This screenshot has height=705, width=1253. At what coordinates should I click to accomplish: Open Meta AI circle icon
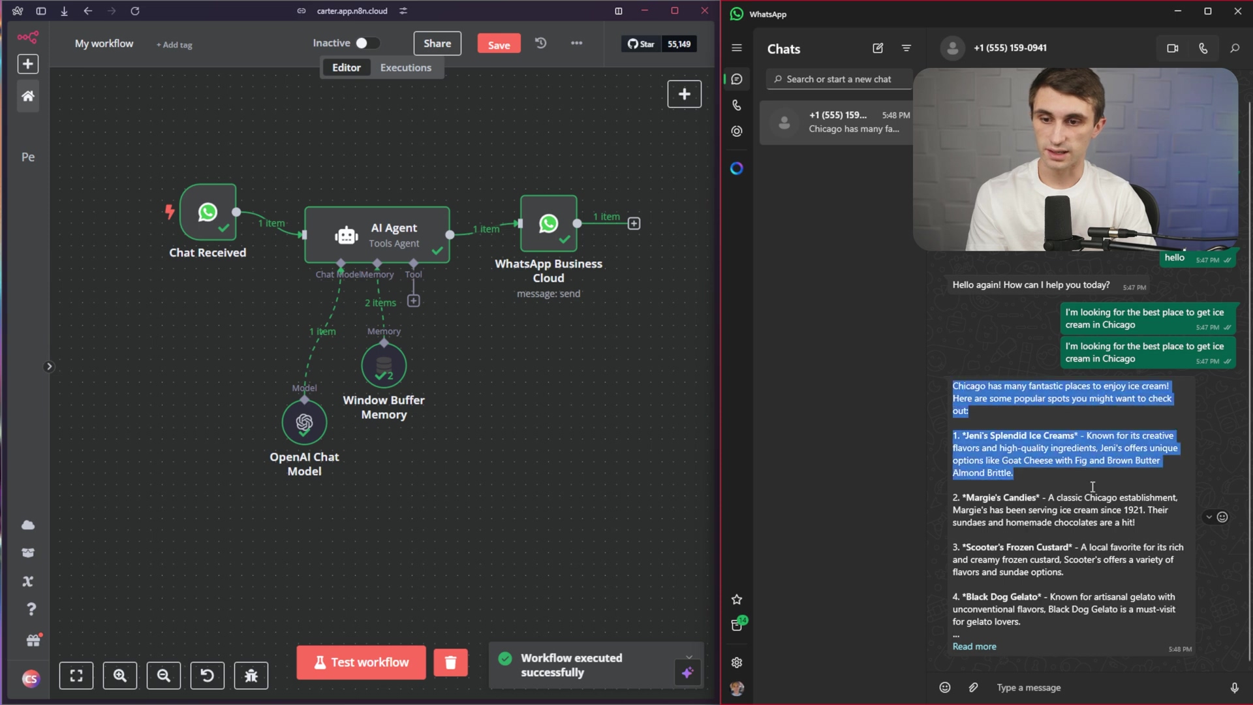pyautogui.click(x=737, y=168)
